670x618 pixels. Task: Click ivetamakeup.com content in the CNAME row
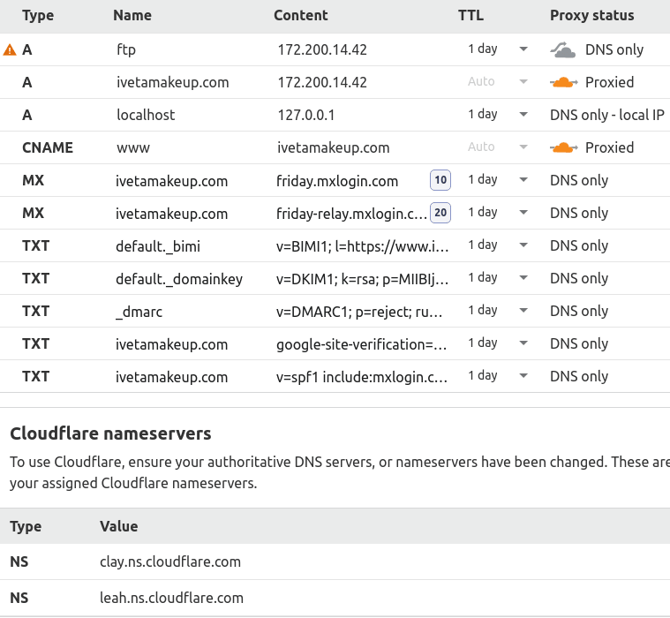334,147
